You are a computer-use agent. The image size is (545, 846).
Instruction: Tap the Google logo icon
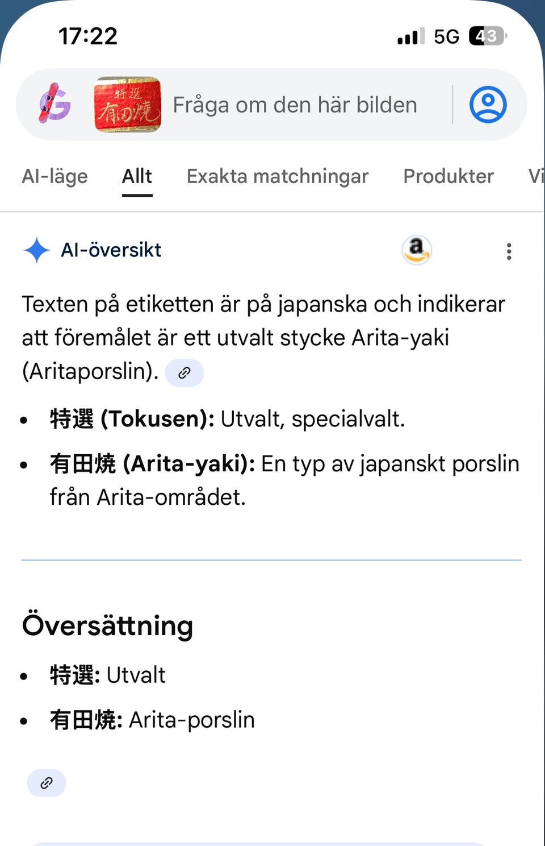[x=54, y=104]
